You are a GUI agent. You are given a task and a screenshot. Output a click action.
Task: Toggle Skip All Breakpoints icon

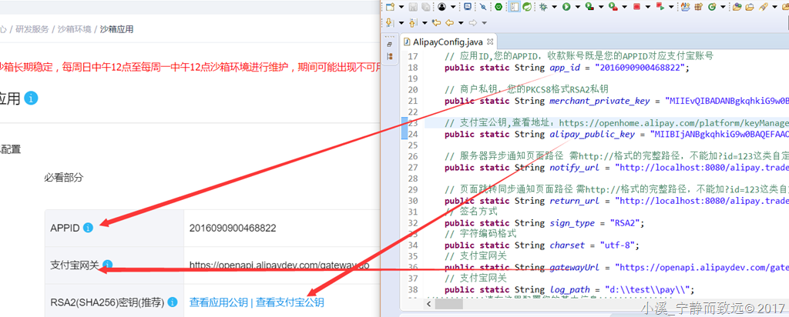click(482, 6)
